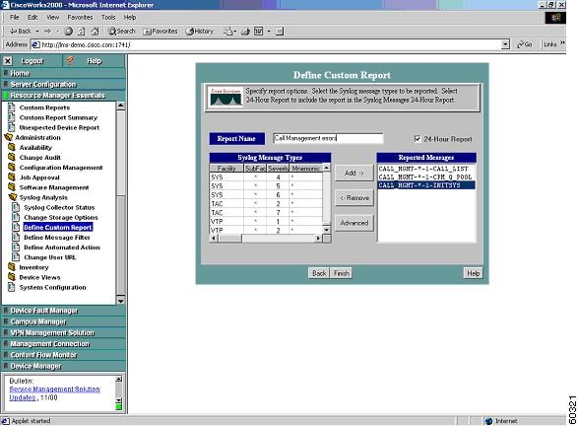This screenshot has width=578, height=426.
Task: Expand the Management Connection section
Action: point(63,344)
